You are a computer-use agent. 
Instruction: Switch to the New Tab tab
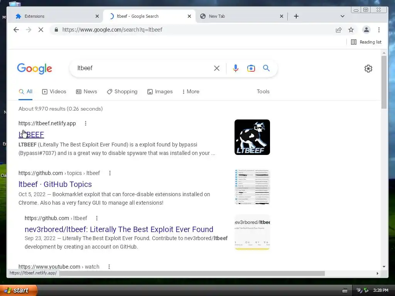tap(242, 16)
